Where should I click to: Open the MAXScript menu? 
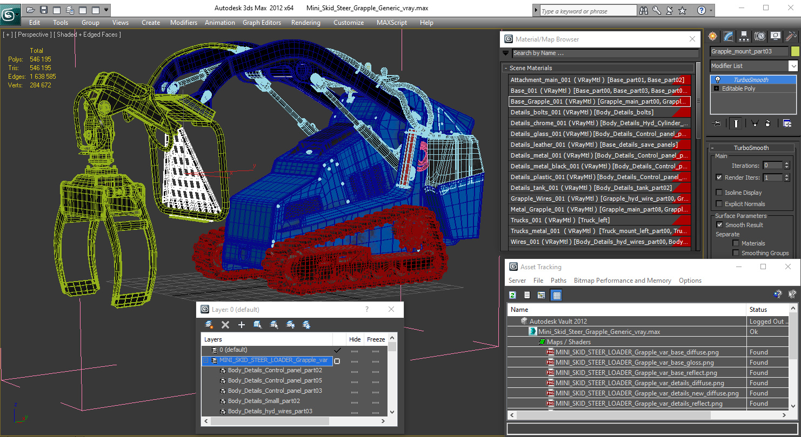pyautogui.click(x=392, y=23)
